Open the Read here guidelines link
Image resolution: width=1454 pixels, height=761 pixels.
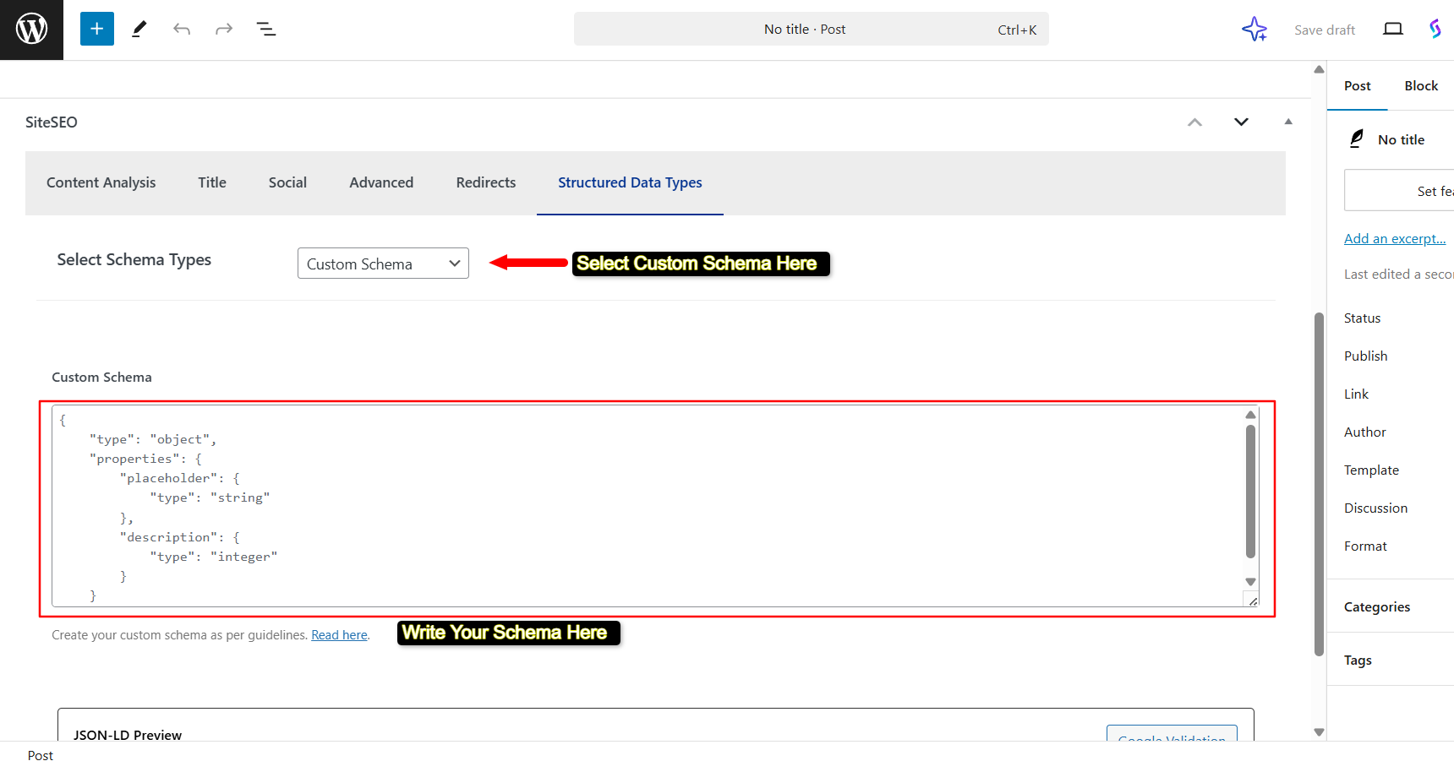pos(339,635)
